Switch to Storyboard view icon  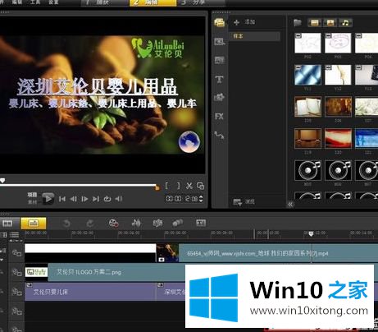pyautogui.click(x=7, y=224)
